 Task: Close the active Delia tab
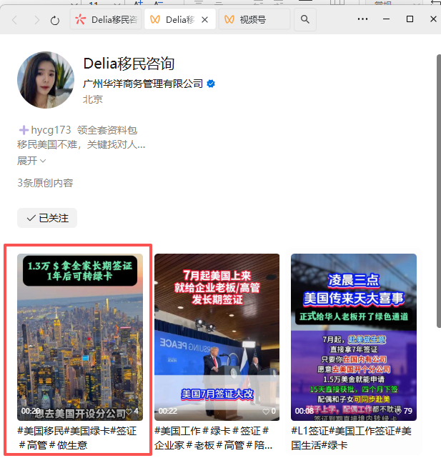pos(205,20)
